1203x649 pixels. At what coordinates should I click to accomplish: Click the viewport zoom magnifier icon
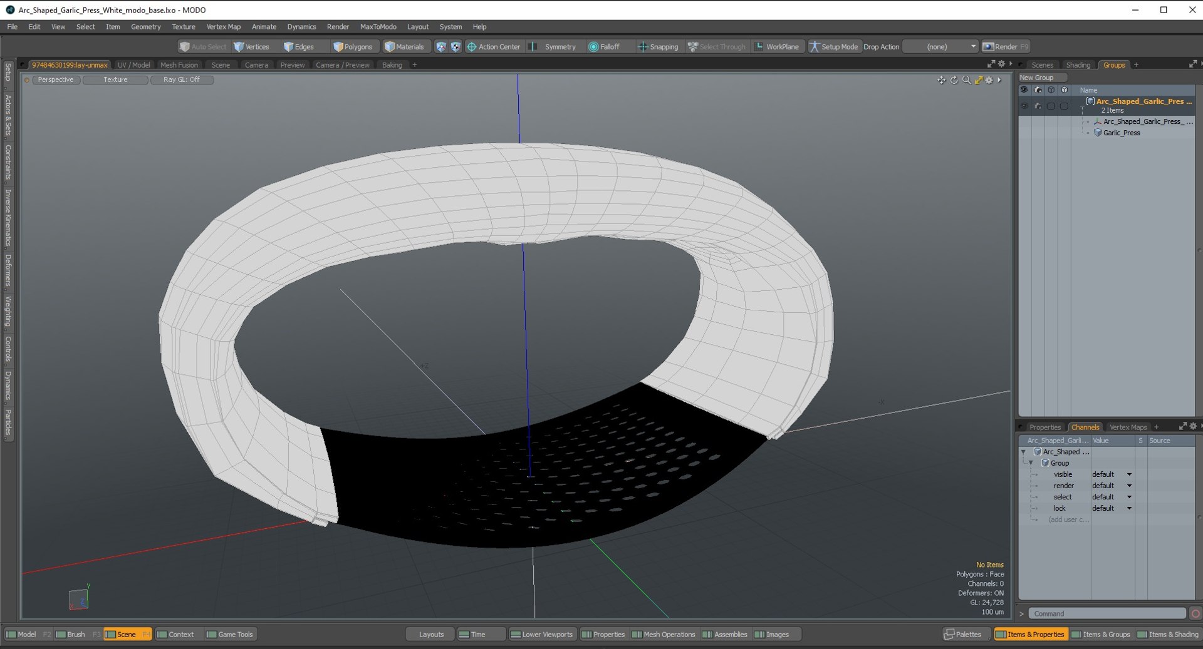[966, 80]
